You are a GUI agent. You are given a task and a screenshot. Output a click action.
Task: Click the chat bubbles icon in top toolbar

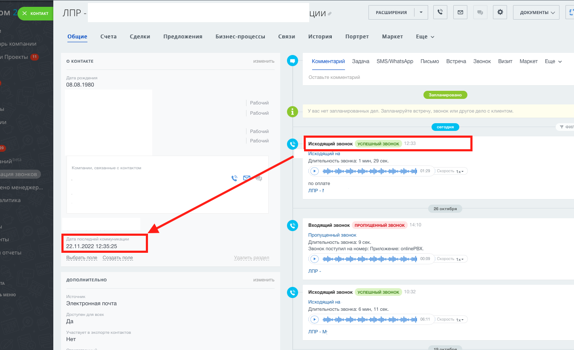pyautogui.click(x=480, y=12)
